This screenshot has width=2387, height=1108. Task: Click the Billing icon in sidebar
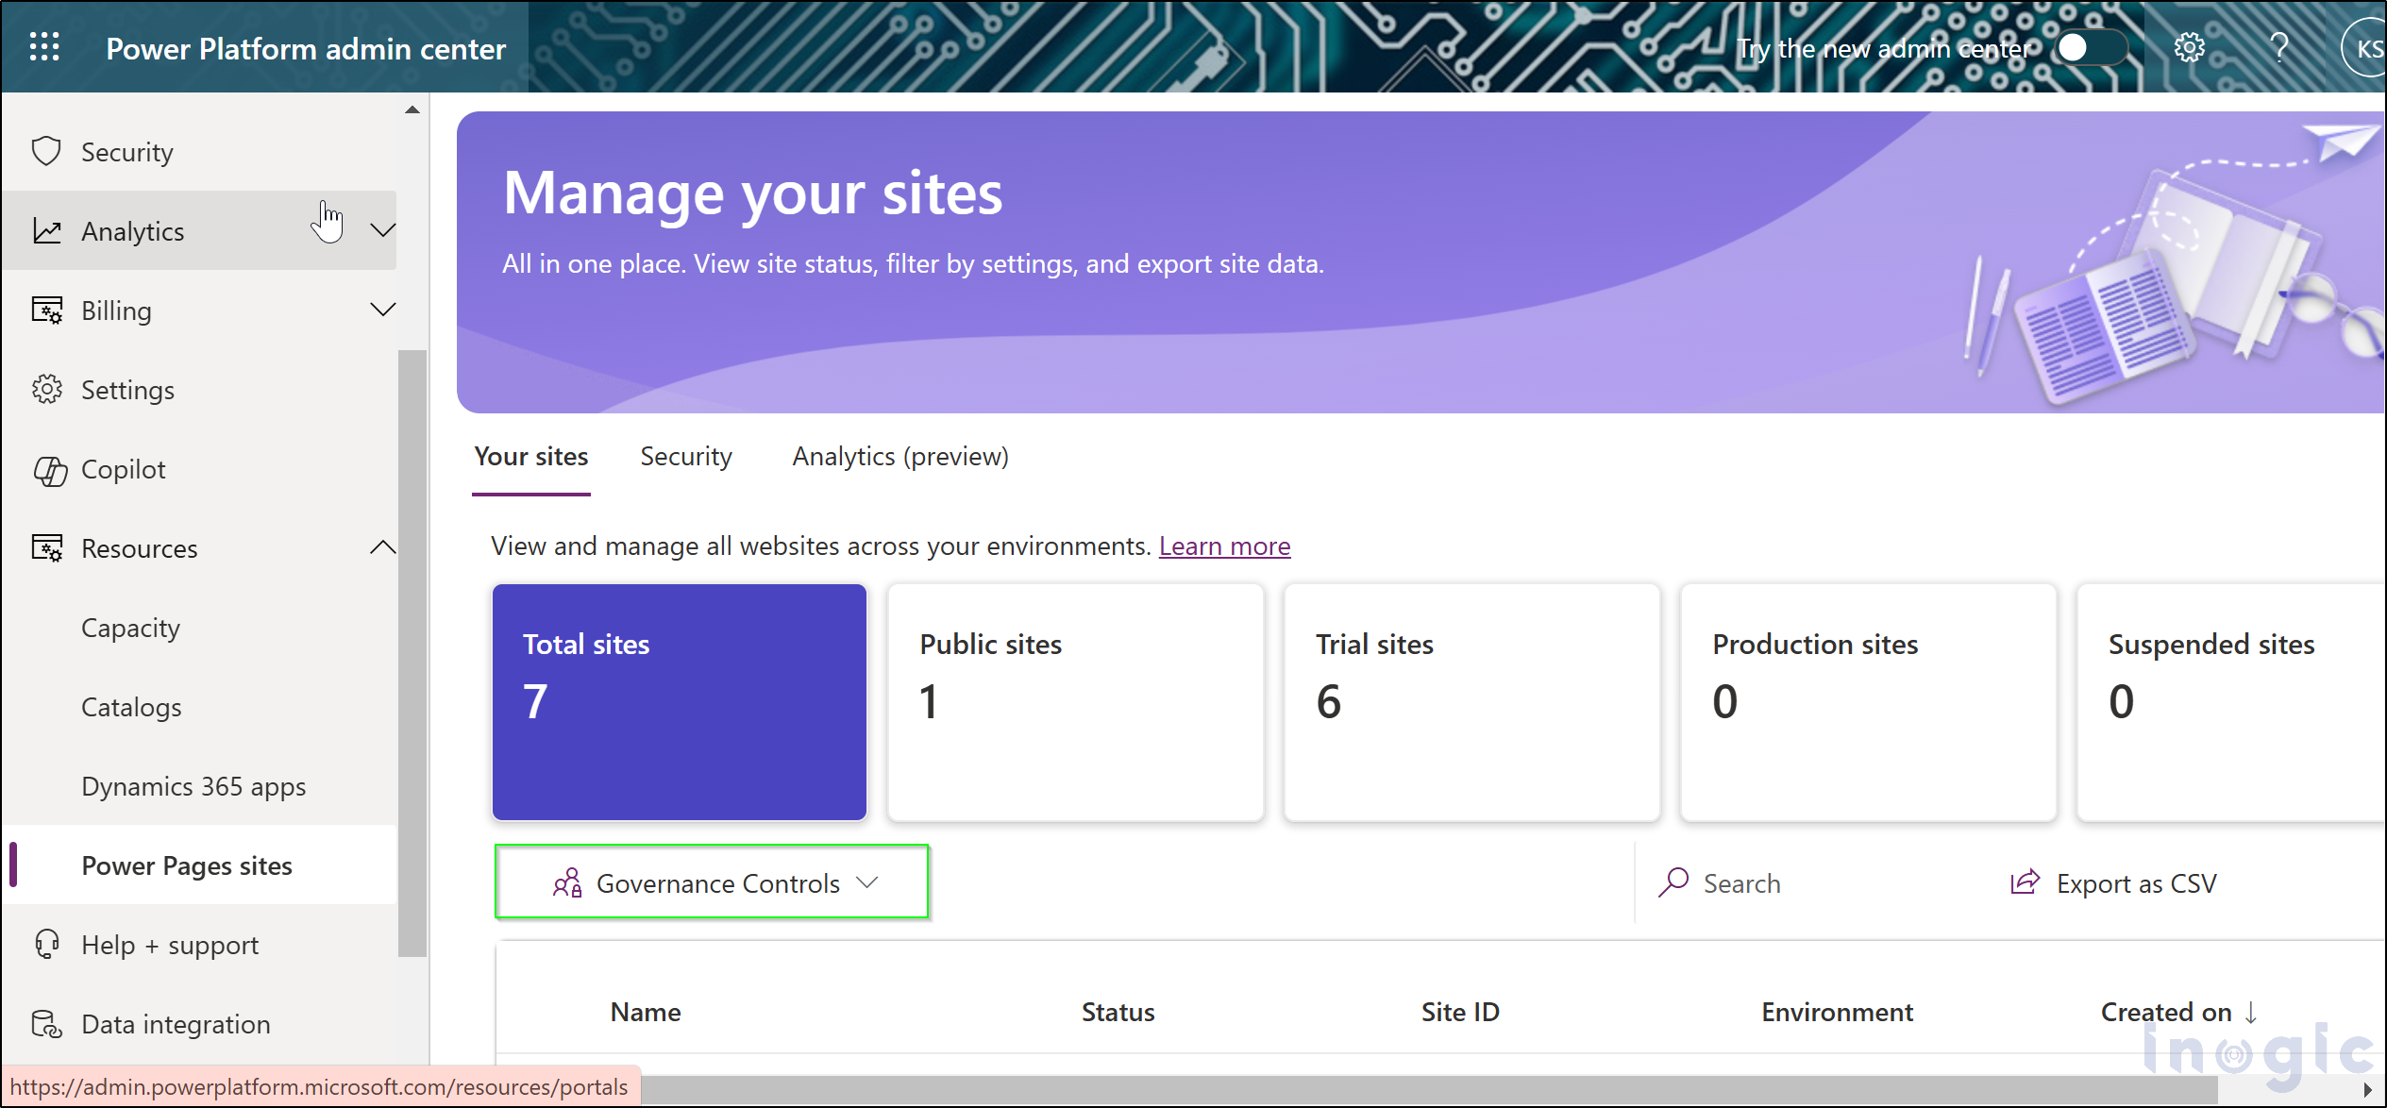point(46,311)
